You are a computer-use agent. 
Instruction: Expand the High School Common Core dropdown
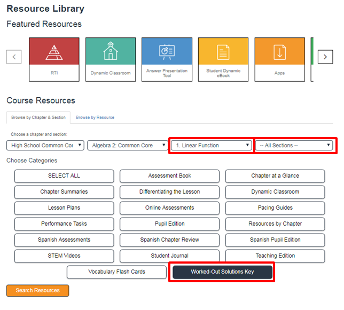point(45,145)
